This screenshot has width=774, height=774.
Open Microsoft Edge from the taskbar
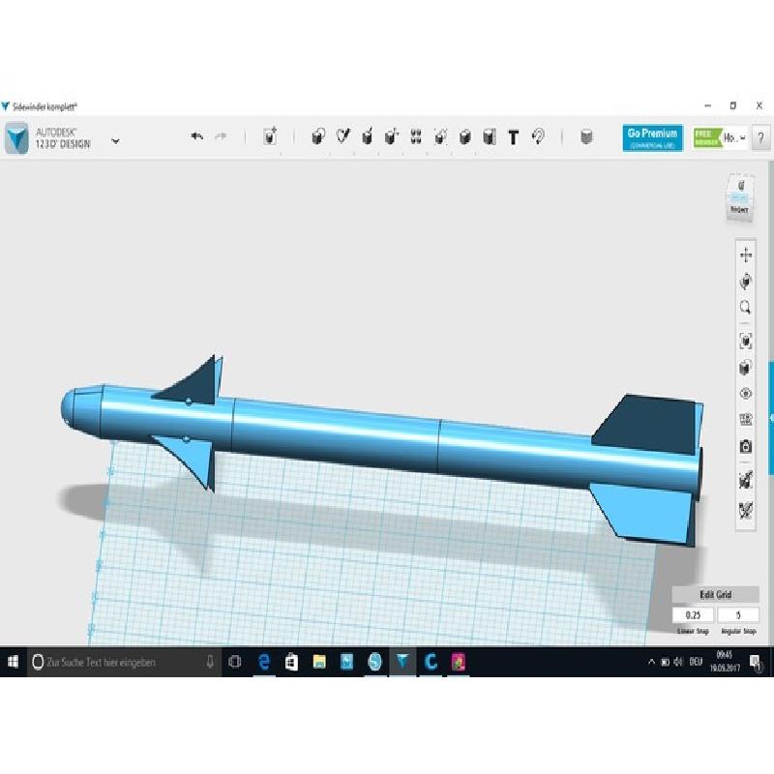264,662
